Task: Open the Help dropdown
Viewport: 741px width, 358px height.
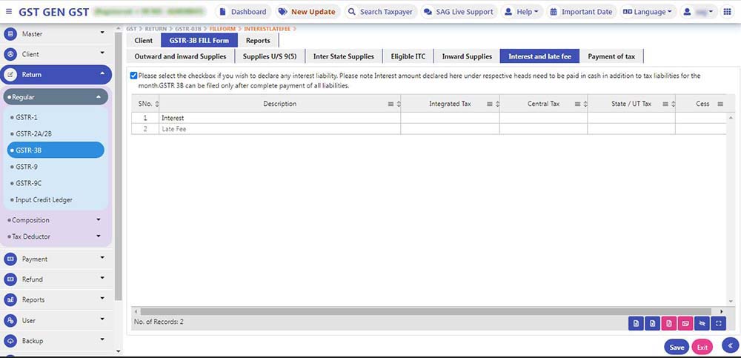Action: [522, 12]
